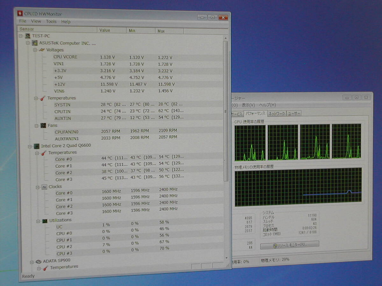Viewport: 382px width, 286px height.
Task: Collapse the TEST-PC root node
Action: click(21, 36)
